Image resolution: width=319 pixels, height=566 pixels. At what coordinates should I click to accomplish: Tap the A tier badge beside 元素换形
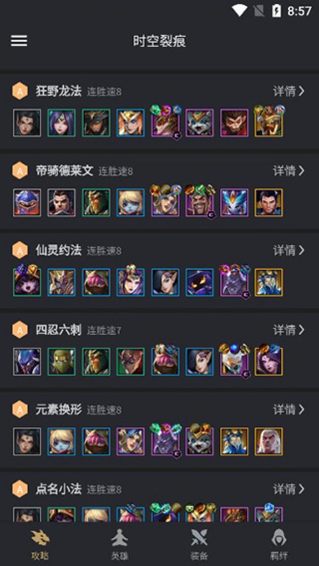coord(20,409)
